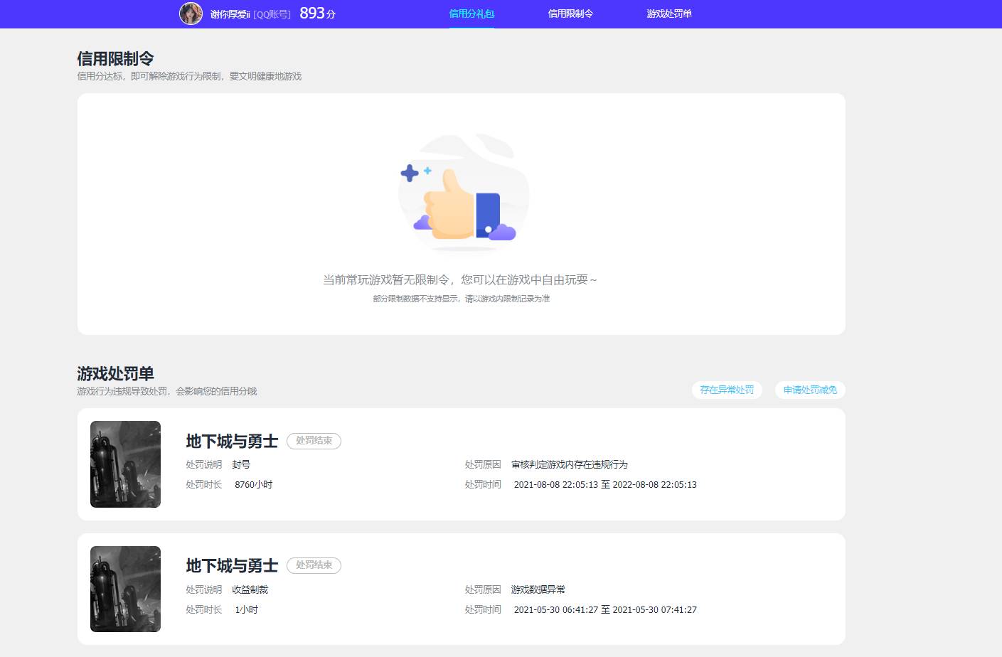
Task: Click the 8760小时 penalty duration text
Action: point(254,484)
